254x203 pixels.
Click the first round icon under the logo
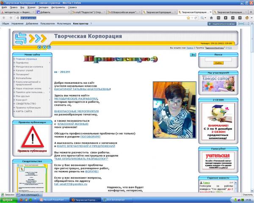click(39, 47)
